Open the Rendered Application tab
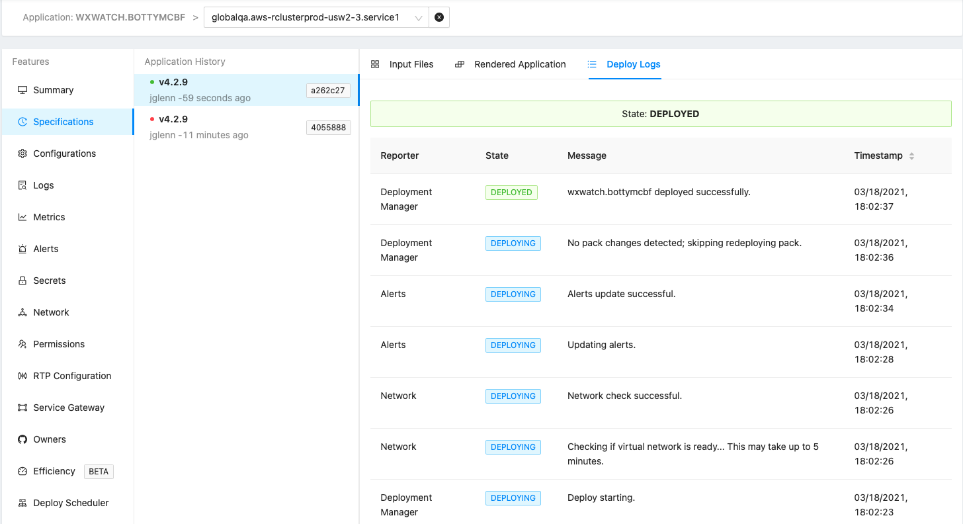 click(511, 64)
